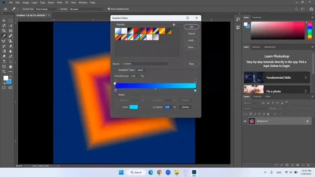Click the cyan stop Color swatch
The height and width of the screenshot is (177, 315).
click(133, 107)
